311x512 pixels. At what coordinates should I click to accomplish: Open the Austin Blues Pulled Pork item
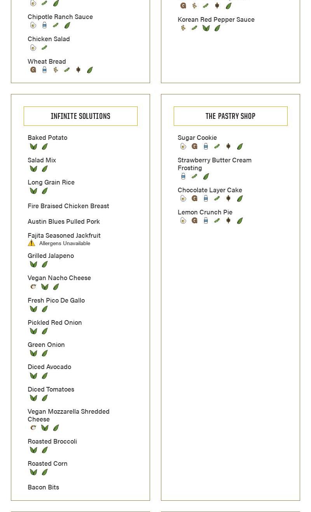click(x=64, y=221)
